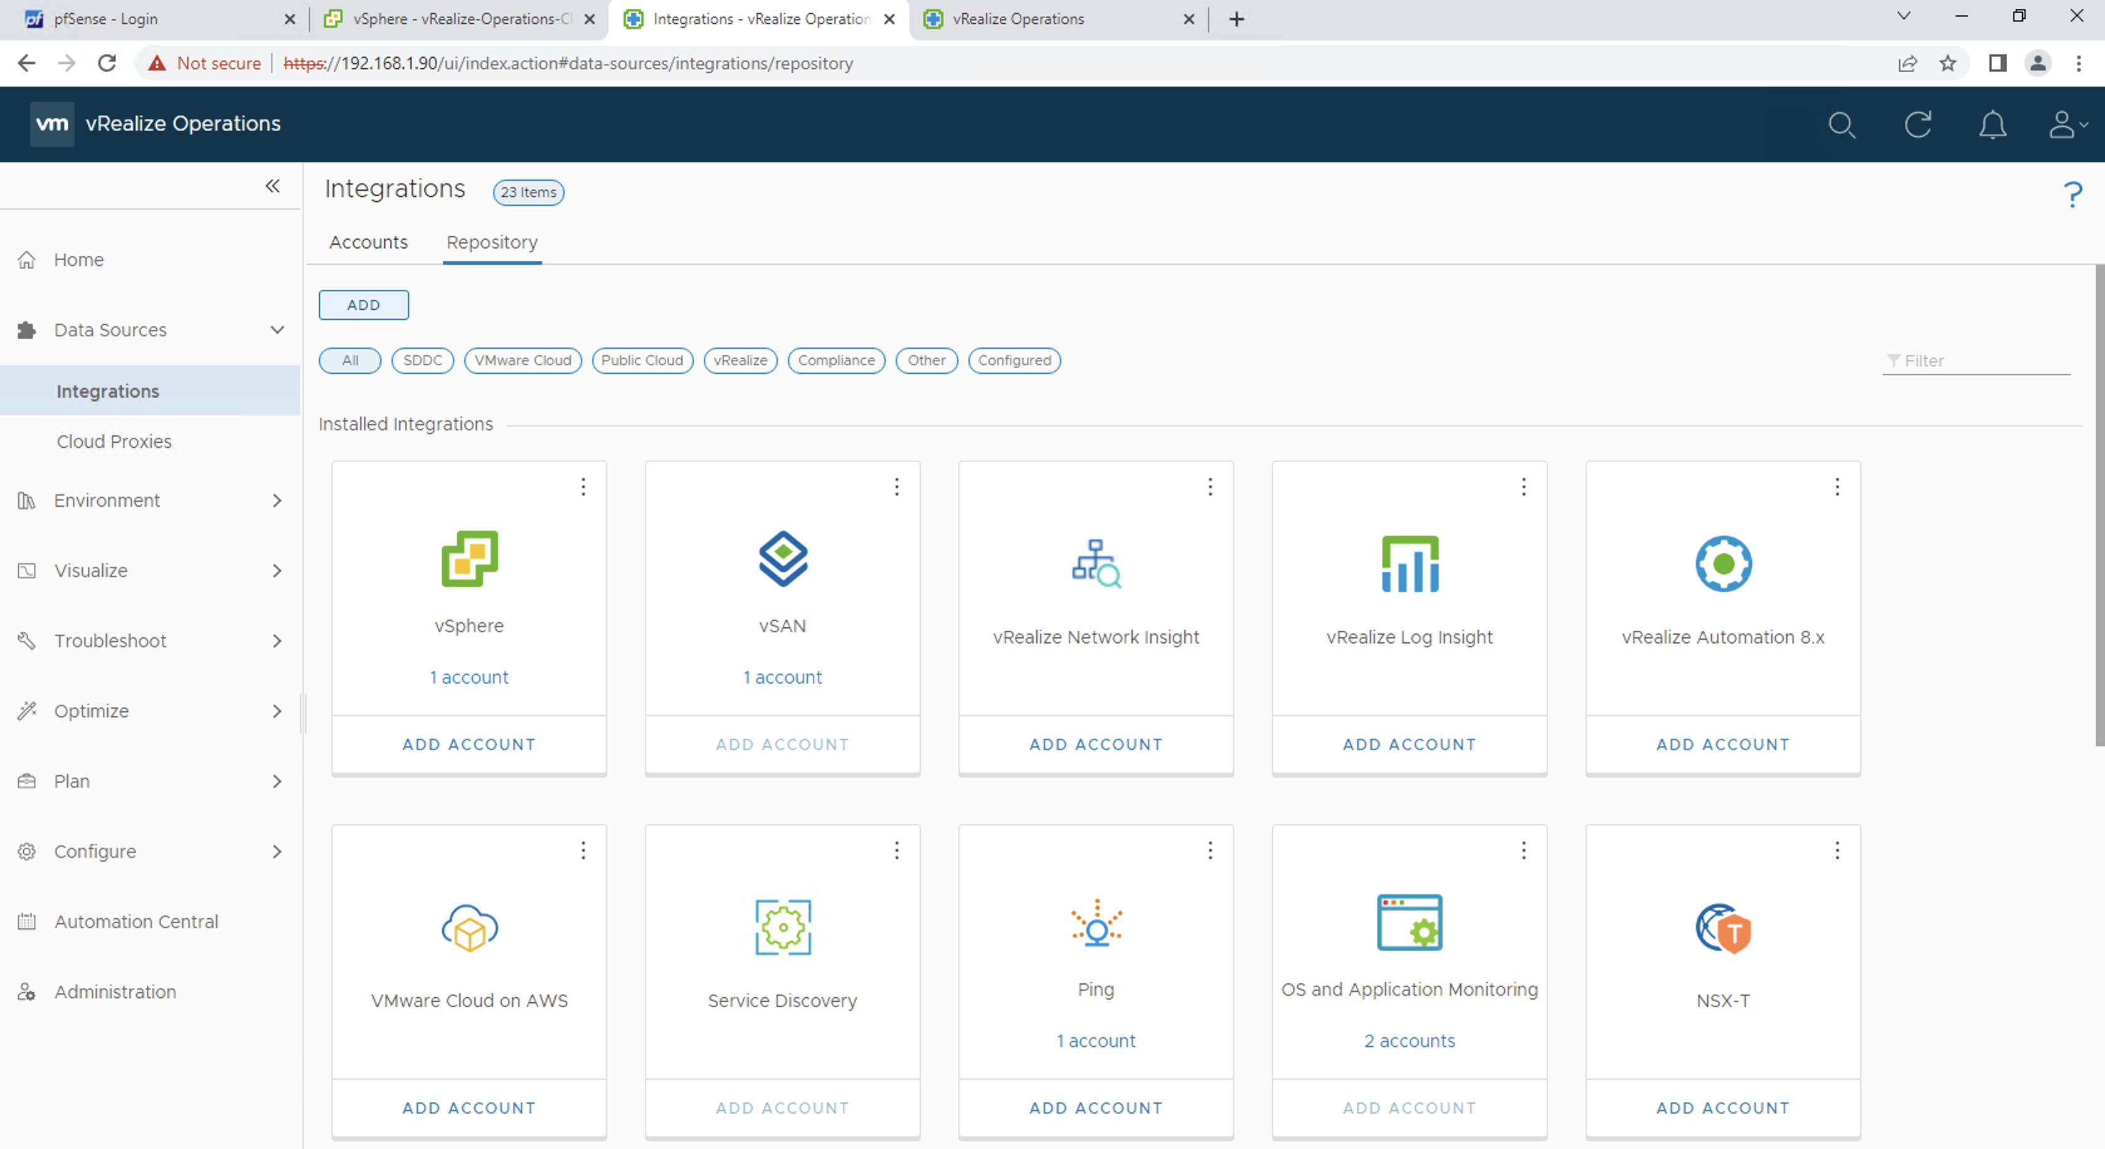Click the vSphere integration icon
2105x1149 pixels.
pyautogui.click(x=469, y=559)
